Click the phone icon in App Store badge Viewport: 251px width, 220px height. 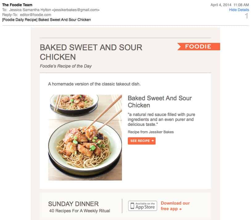(x=132, y=206)
